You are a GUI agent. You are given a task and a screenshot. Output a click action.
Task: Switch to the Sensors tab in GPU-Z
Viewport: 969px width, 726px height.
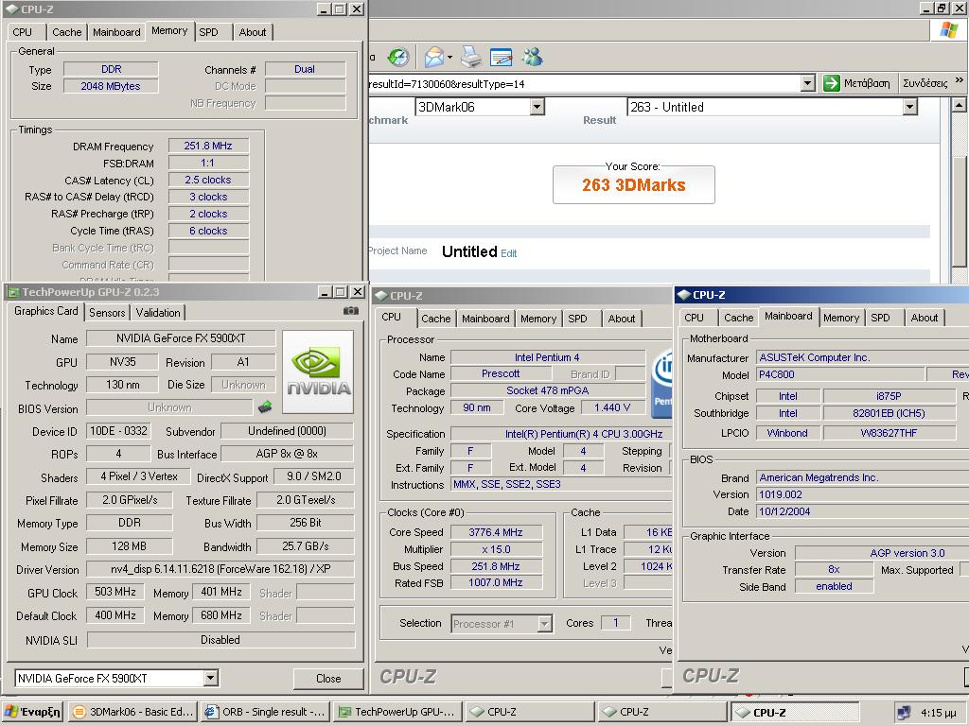pos(107,312)
